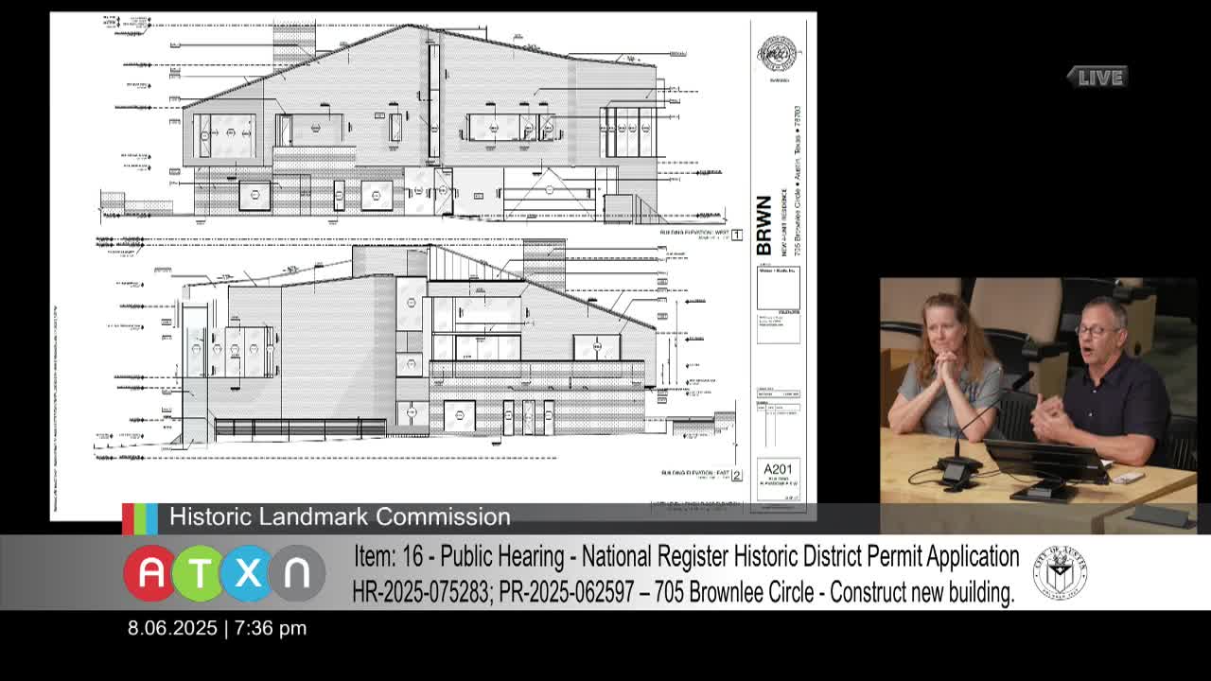Click the round seal atop drawing title block
The height and width of the screenshot is (681, 1211).
[778, 53]
